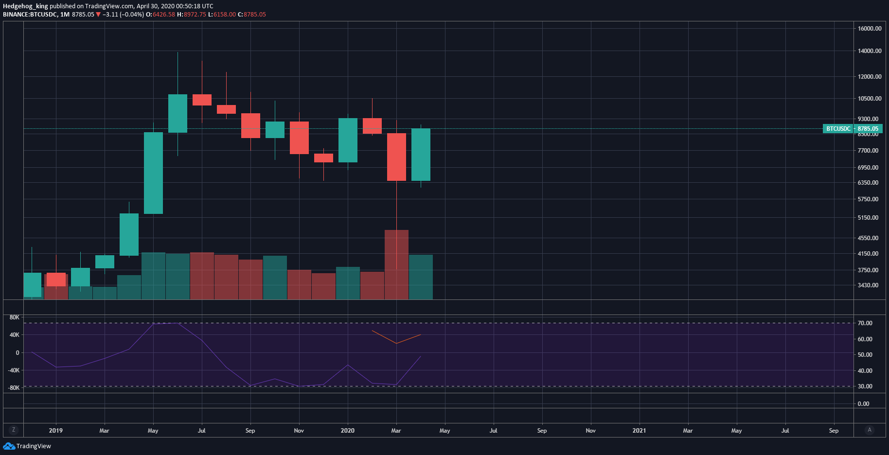Click the 10500.00 price axis label

[x=870, y=99]
